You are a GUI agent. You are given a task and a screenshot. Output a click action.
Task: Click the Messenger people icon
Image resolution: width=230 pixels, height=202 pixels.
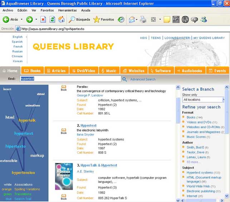pos(204,20)
